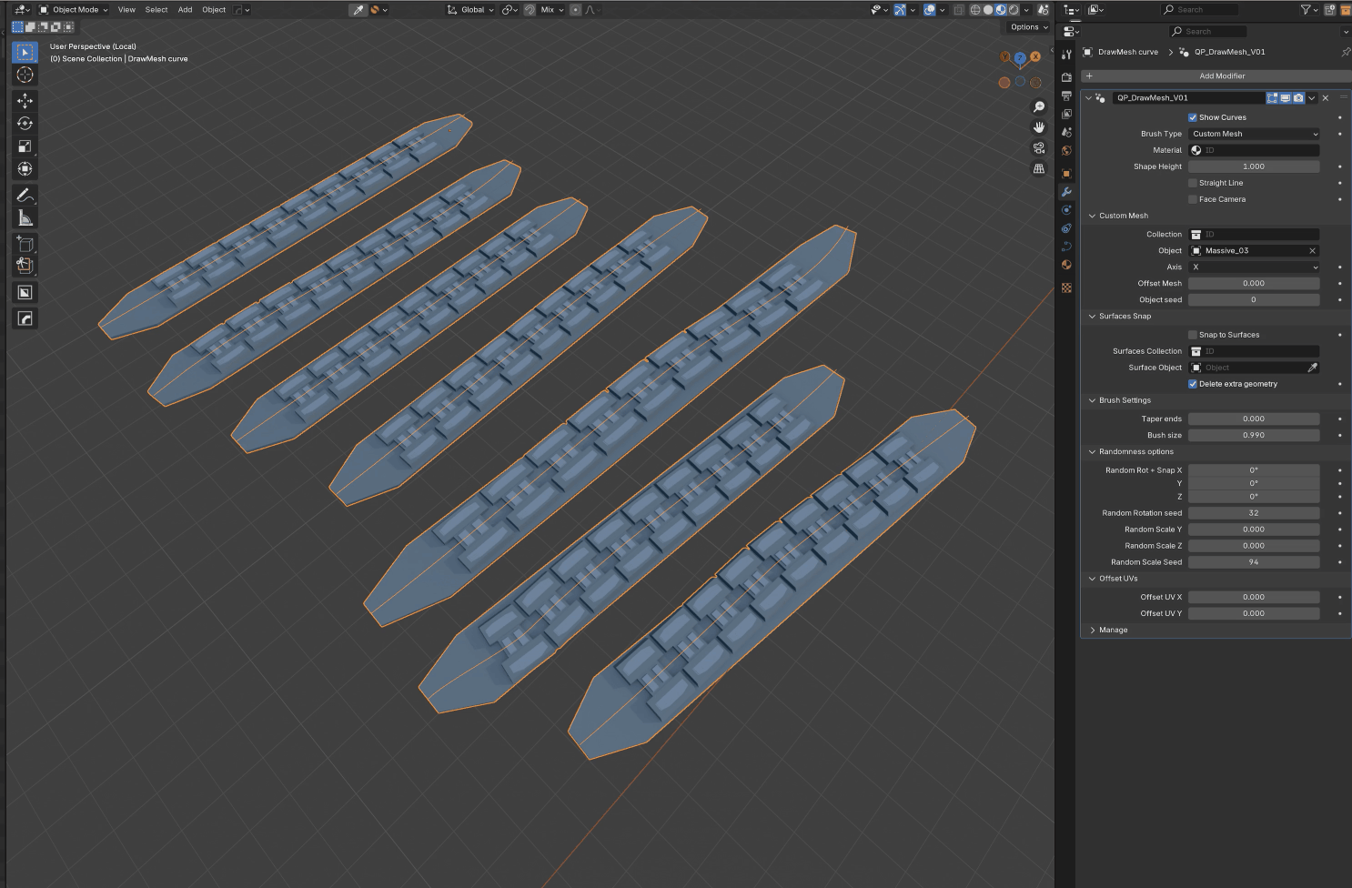Image resolution: width=1352 pixels, height=888 pixels.
Task: Enable the Face Camera checkbox
Action: pyautogui.click(x=1193, y=199)
